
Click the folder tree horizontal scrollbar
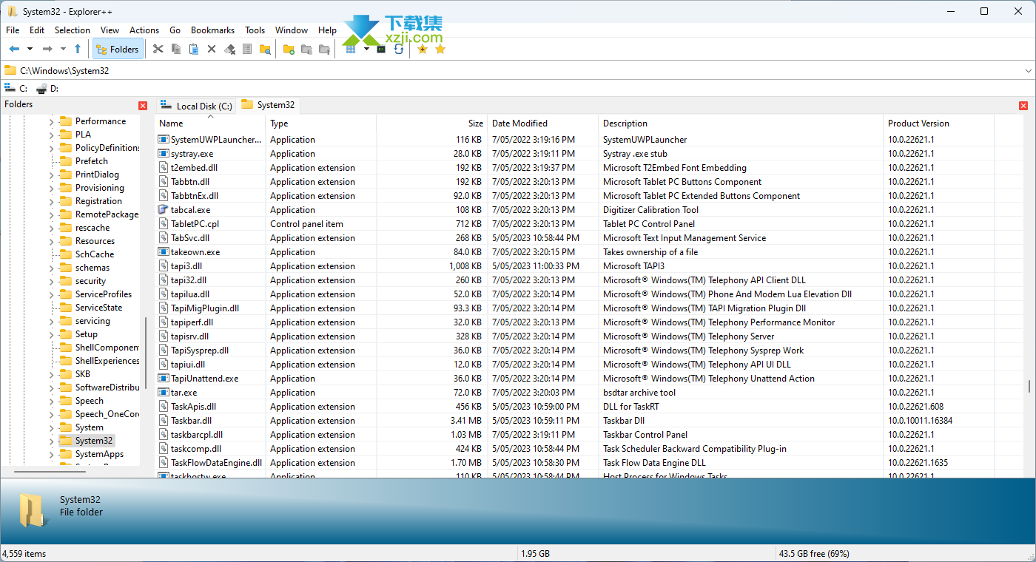click(x=50, y=471)
